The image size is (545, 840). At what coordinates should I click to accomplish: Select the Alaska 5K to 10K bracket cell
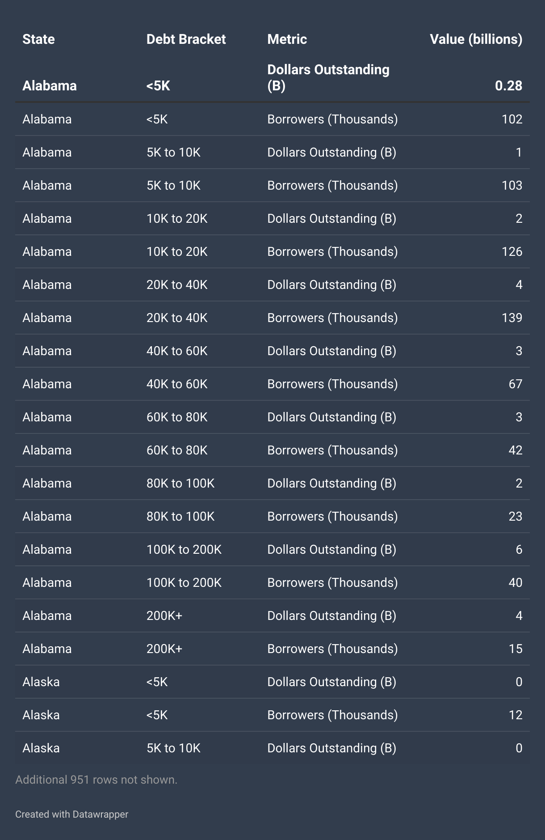[173, 748]
